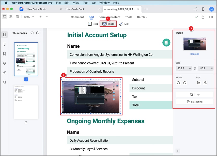Select the Text edit tool
The width and height of the screenshot is (217, 156).
coord(93,24)
